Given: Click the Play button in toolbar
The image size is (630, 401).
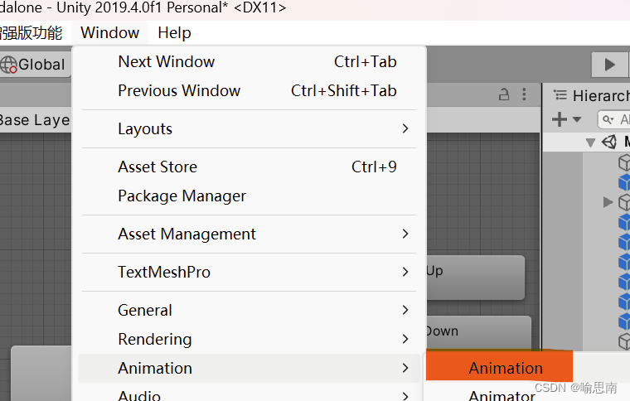Looking at the screenshot, I should (x=609, y=65).
